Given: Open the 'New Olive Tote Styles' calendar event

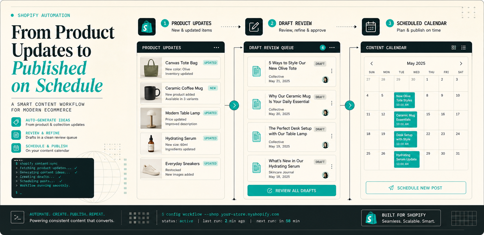Looking at the screenshot, I should click(404, 100).
